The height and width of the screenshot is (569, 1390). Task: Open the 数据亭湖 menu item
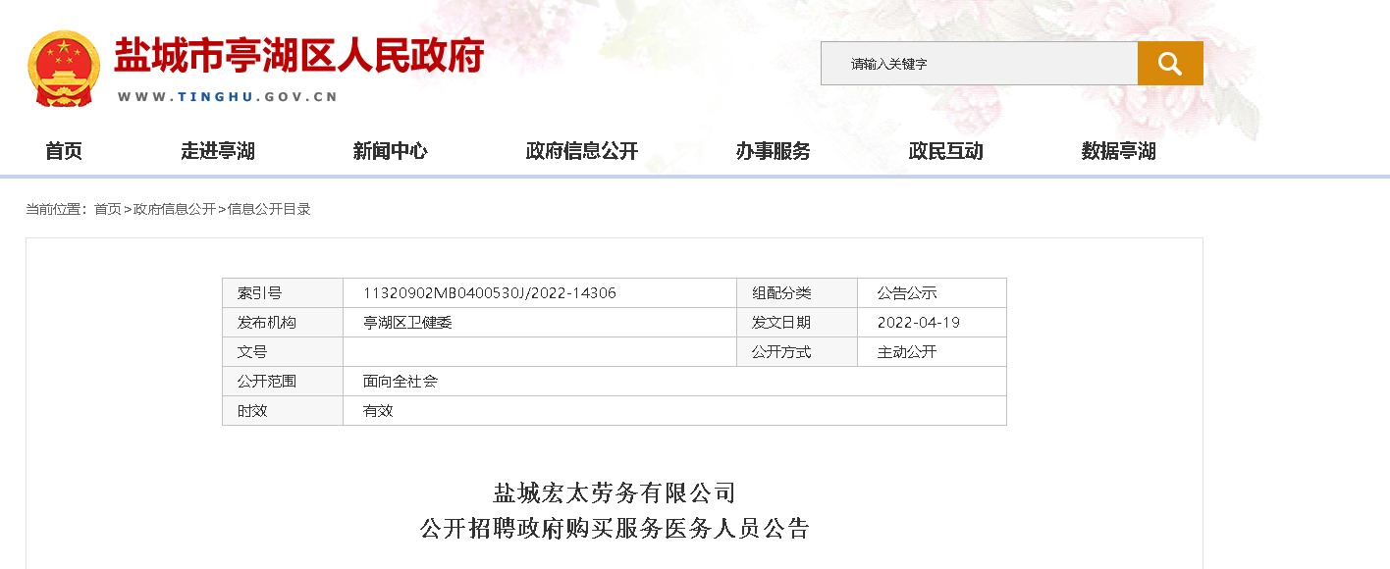(1119, 151)
